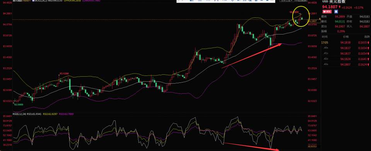This screenshot has height=151, width=371.
Task: Select the RSI(6,12,24) indicator label
Action: (20, 114)
